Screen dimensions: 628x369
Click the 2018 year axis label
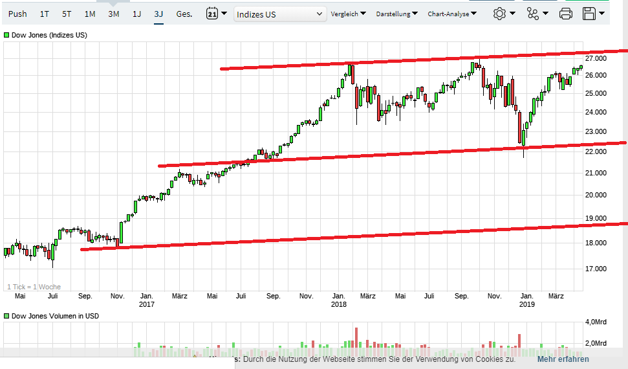[x=339, y=304]
